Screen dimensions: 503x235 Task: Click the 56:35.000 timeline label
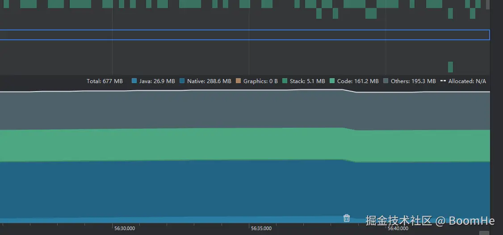coord(261,229)
